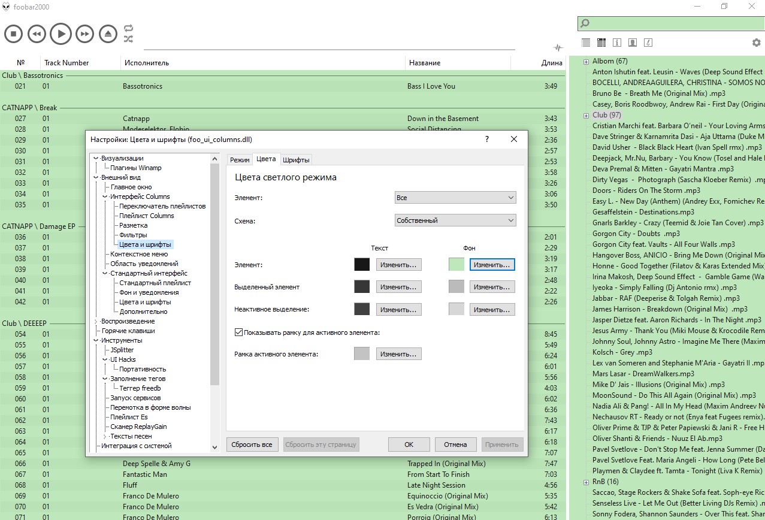
Task: Click the 'Отмена' button
Action: 455,445
